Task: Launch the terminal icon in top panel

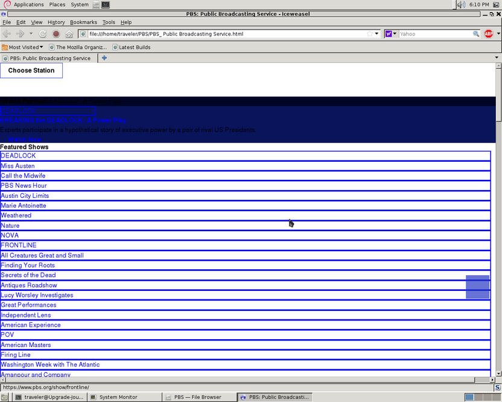Action: point(106,4)
